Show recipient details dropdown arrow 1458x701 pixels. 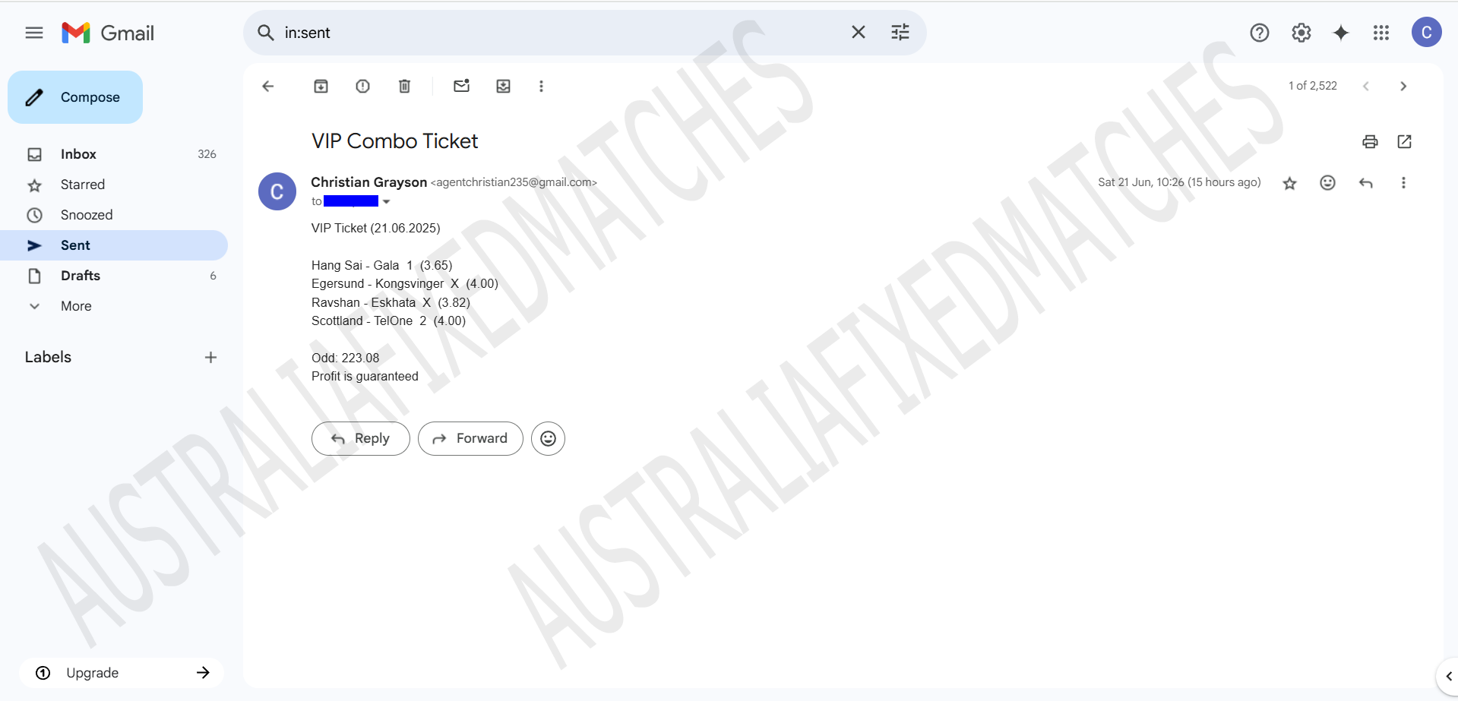tap(386, 201)
